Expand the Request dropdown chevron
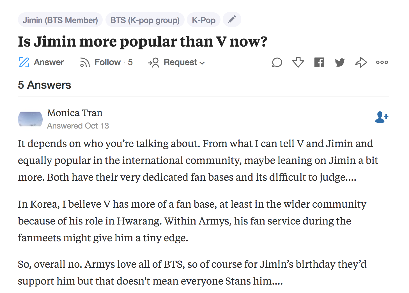The width and height of the screenshot is (409, 293). pyautogui.click(x=202, y=63)
